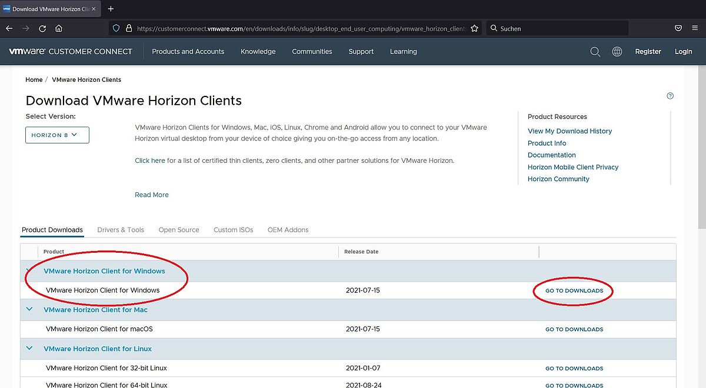
Task: Collapse the VMware Horizon Client for Mac group
Action: [29, 309]
